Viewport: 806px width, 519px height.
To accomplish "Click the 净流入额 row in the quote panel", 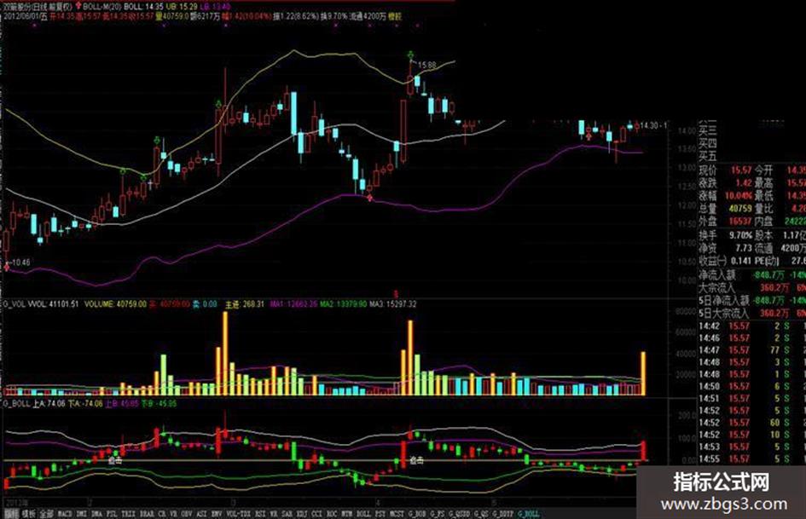I will (751, 275).
